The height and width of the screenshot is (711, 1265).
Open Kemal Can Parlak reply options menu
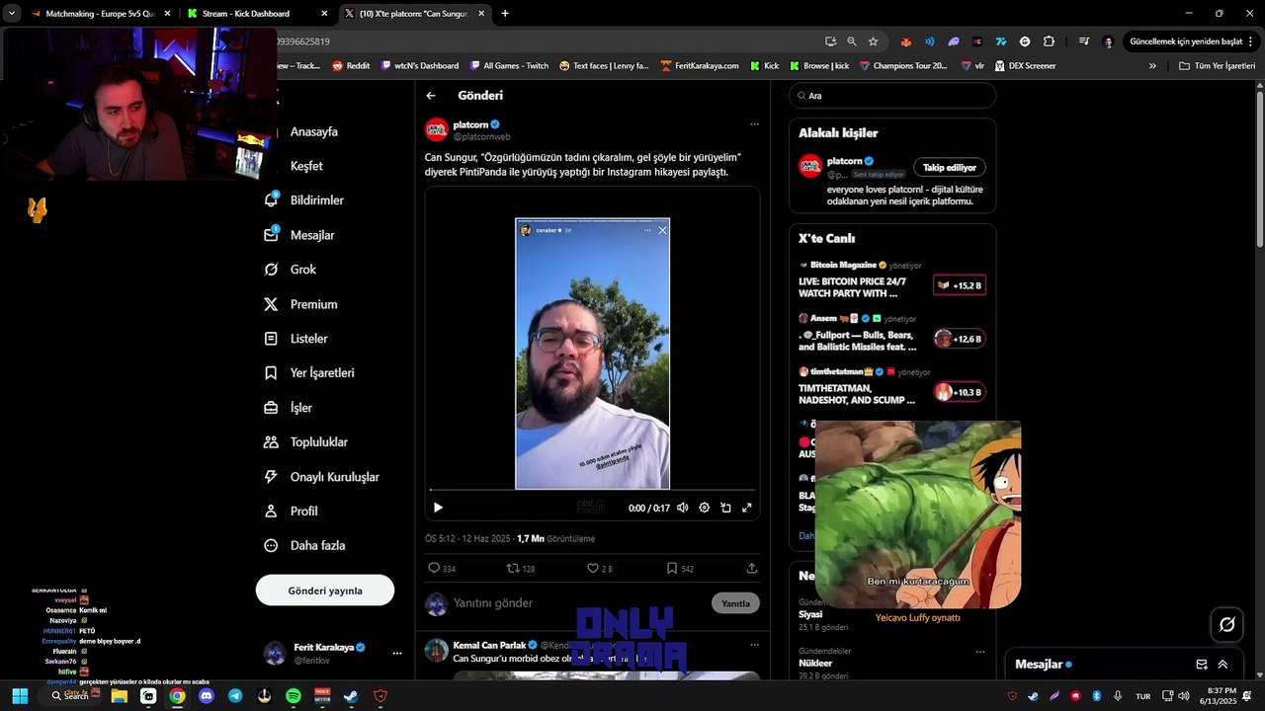754,645
